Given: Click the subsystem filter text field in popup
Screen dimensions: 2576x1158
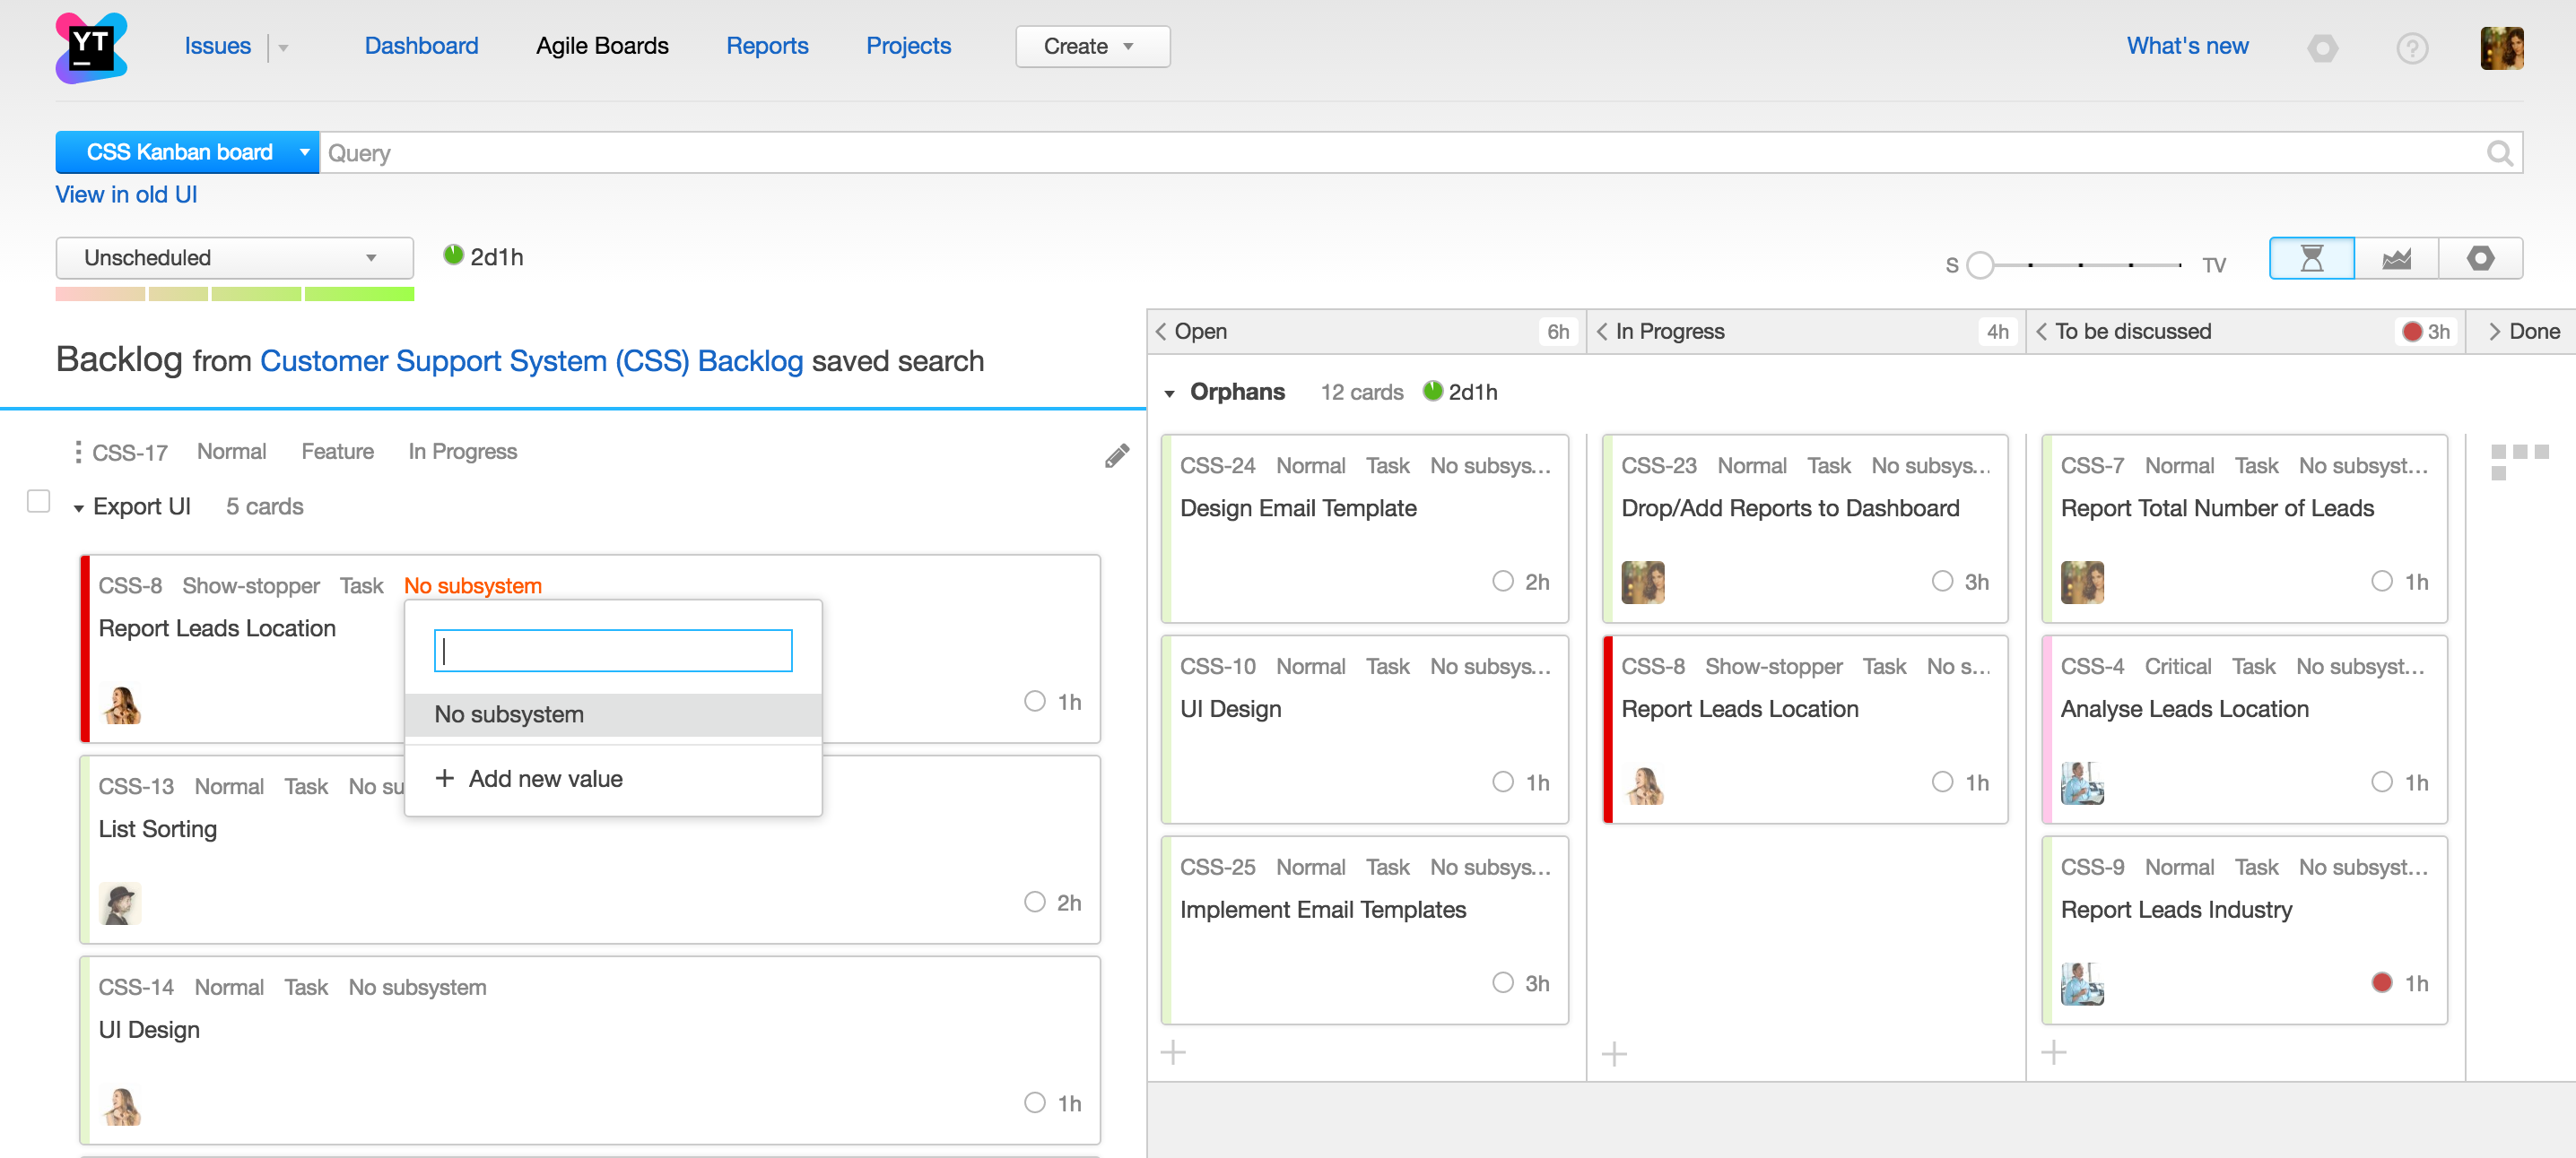Looking at the screenshot, I should [x=613, y=652].
